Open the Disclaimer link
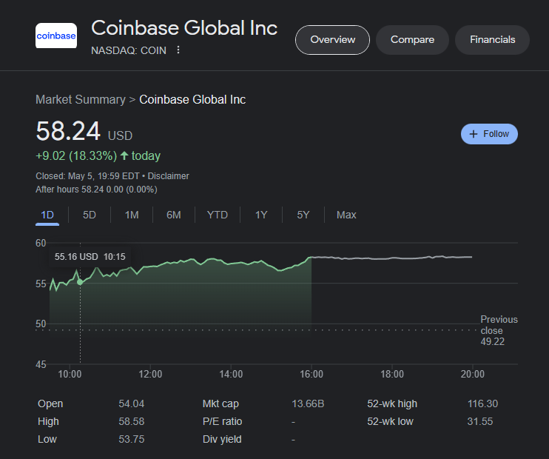549x459 pixels. [168, 176]
